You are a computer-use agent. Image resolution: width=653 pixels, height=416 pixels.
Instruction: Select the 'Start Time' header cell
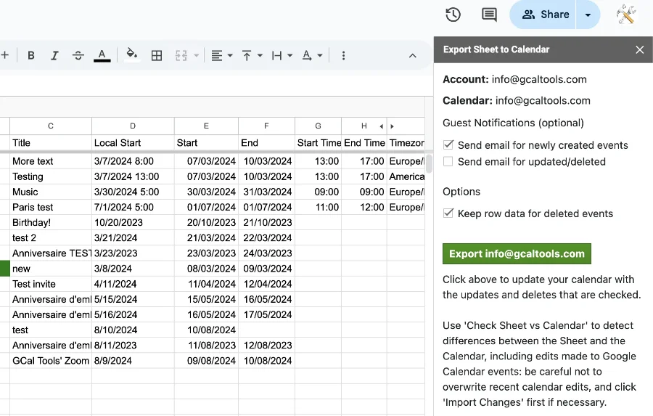[x=319, y=143]
